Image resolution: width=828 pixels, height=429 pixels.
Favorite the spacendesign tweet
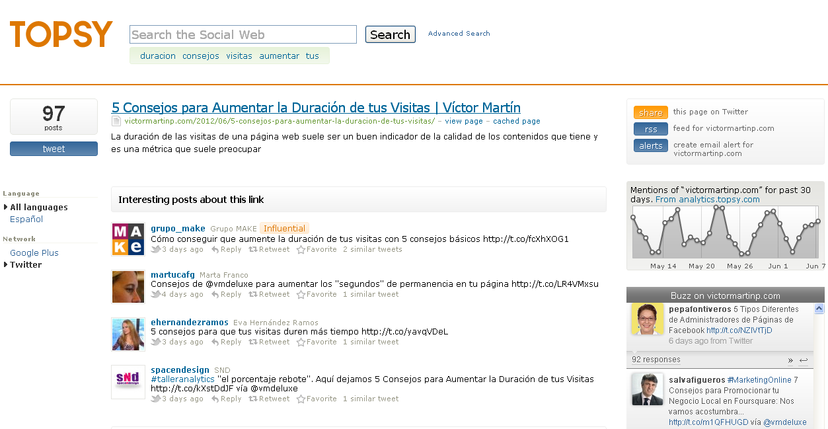click(x=317, y=399)
